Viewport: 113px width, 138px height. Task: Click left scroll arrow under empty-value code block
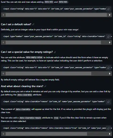[3, 74]
